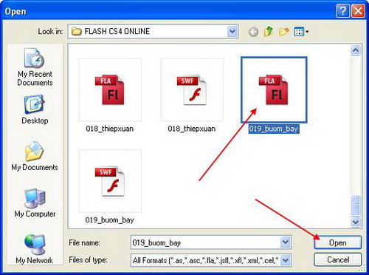Open My Documents shortcut
369x275 pixels.
(35, 156)
